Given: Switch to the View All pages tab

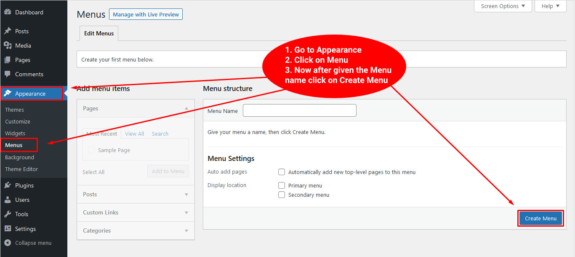Looking at the screenshot, I should [134, 134].
